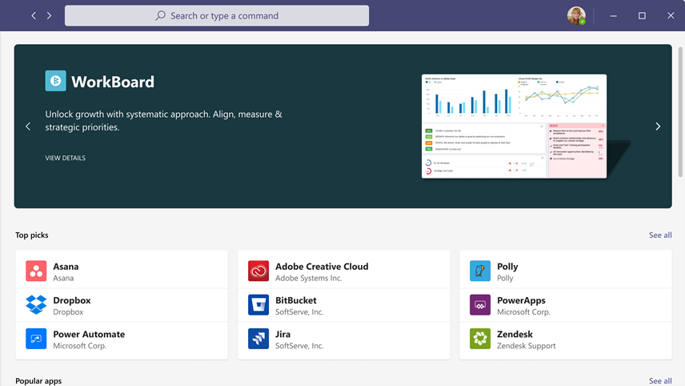Click the Popular apps heading
This screenshot has width=685, height=386.
point(38,380)
